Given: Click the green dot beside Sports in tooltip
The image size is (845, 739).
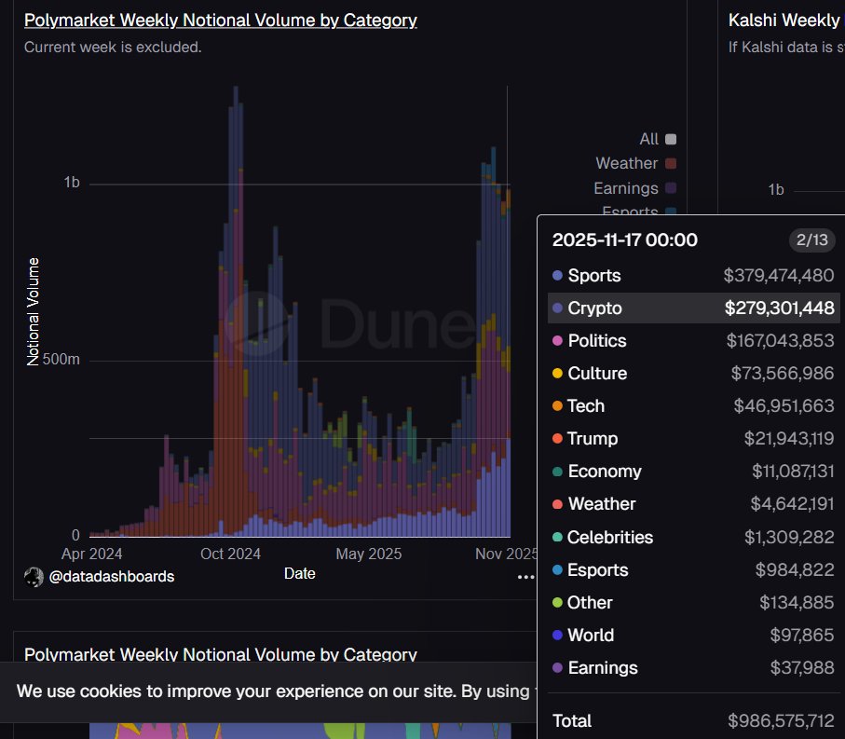Looking at the screenshot, I should [559, 275].
